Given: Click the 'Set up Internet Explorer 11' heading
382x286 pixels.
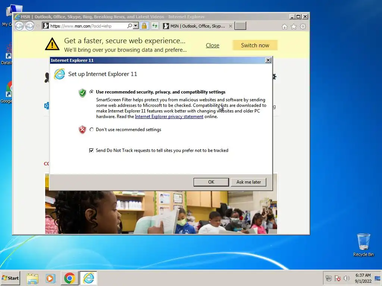Looking at the screenshot, I should [x=103, y=74].
